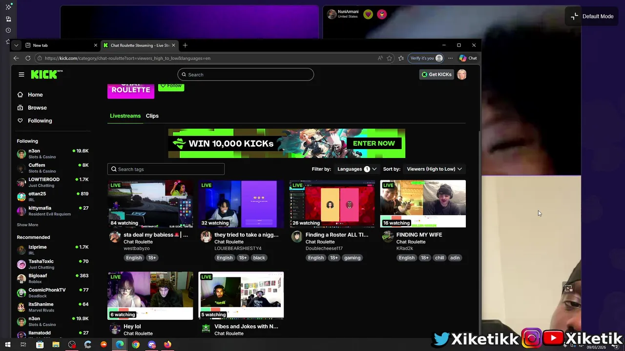625x351 pixels.
Task: Open followed channel ottan25
Action: tap(53, 196)
